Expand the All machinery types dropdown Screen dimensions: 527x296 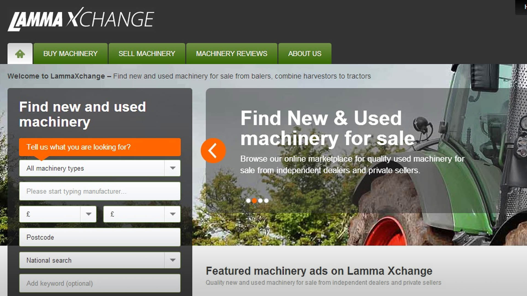click(x=100, y=168)
